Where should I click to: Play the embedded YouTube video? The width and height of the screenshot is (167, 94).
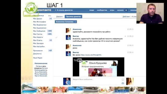tap(99, 72)
